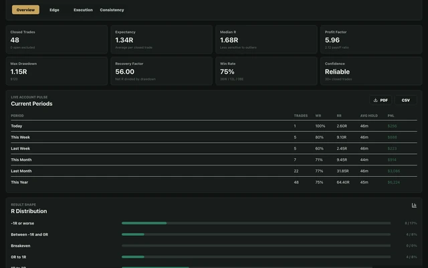
Task: Click the Max Drawdown 1.15R value
Action: coord(19,72)
